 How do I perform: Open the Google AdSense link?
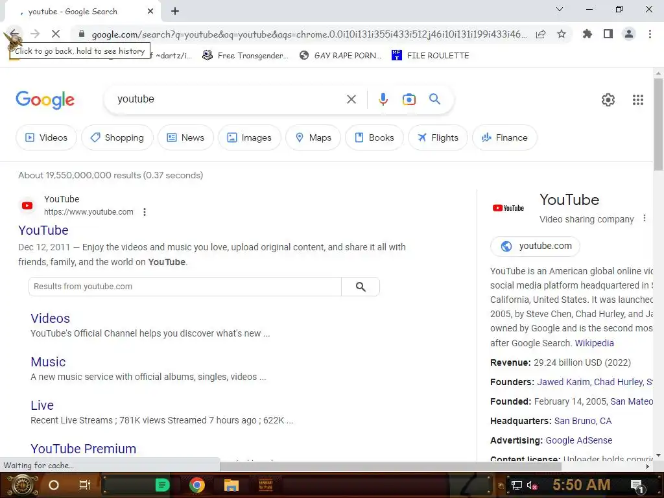tap(579, 440)
